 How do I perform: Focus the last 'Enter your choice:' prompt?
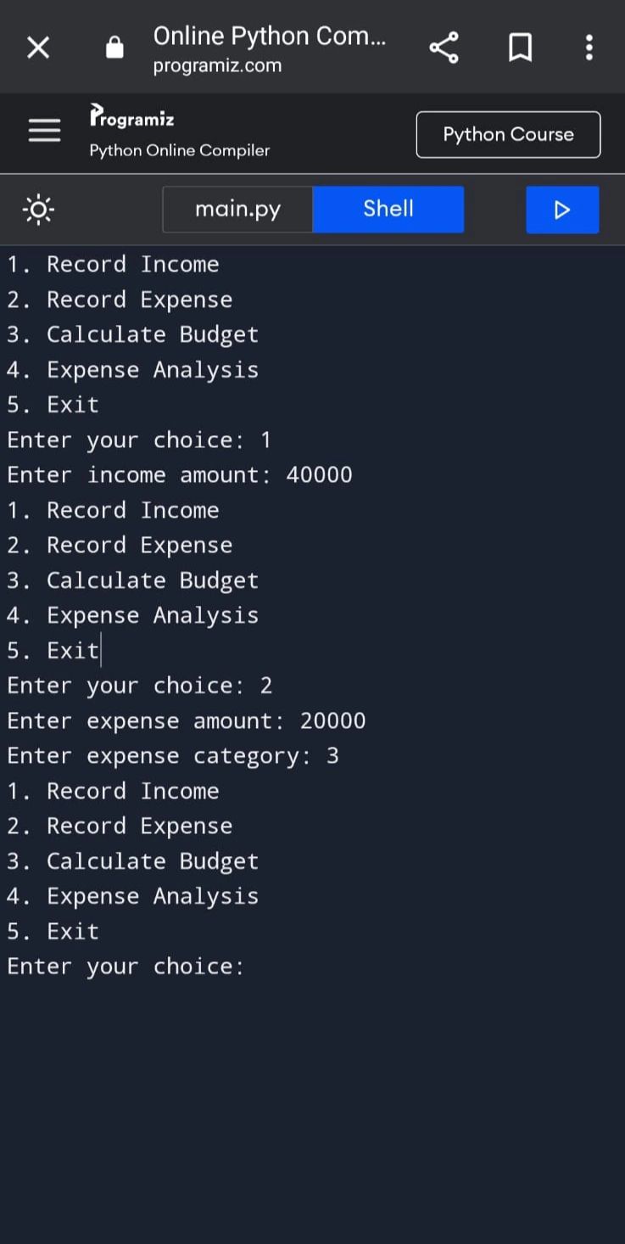point(126,967)
